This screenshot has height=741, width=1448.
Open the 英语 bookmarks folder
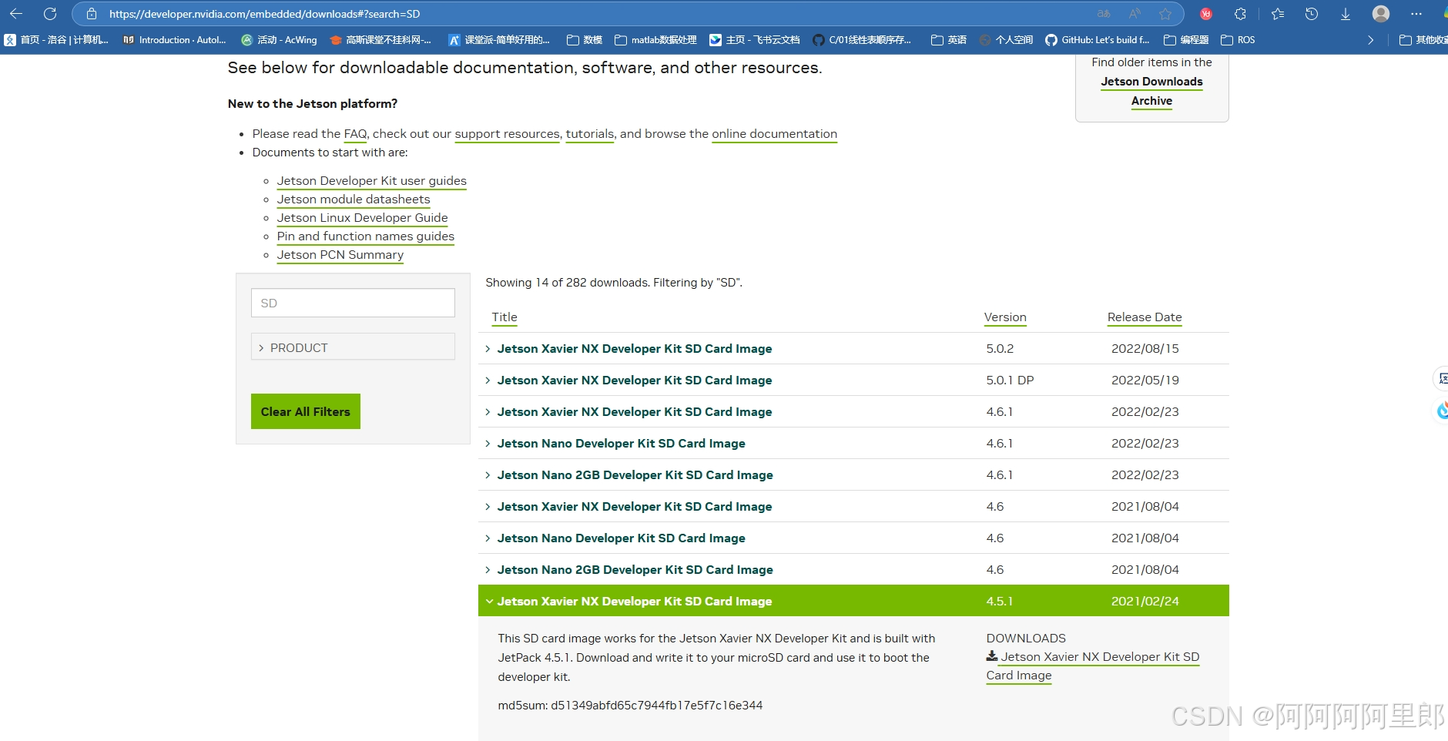pyautogui.click(x=949, y=40)
